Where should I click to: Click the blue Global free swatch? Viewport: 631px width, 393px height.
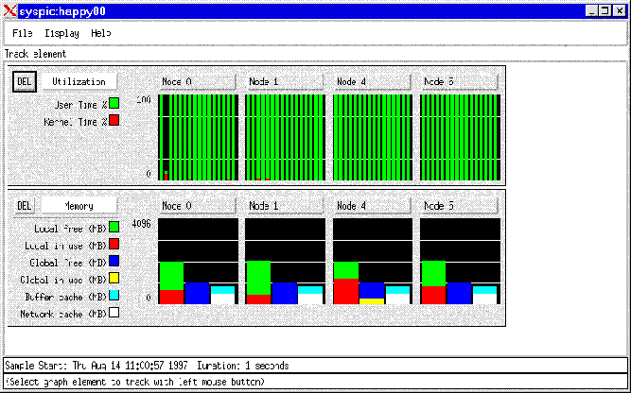114,262
